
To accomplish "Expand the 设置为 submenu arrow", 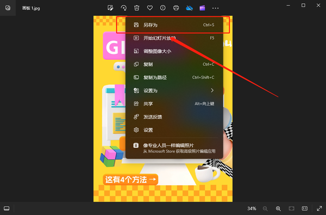I will click(x=212, y=90).
